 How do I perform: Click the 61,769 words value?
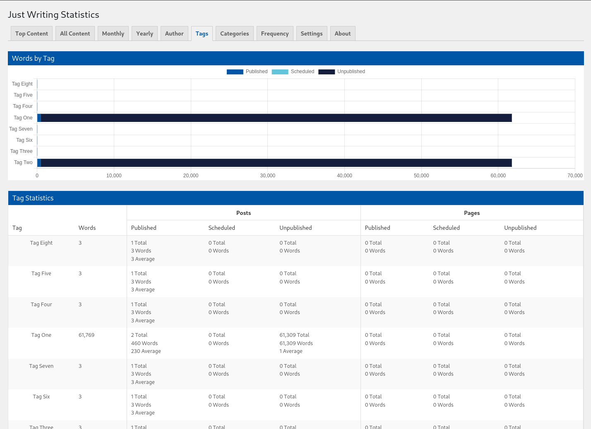click(86, 335)
